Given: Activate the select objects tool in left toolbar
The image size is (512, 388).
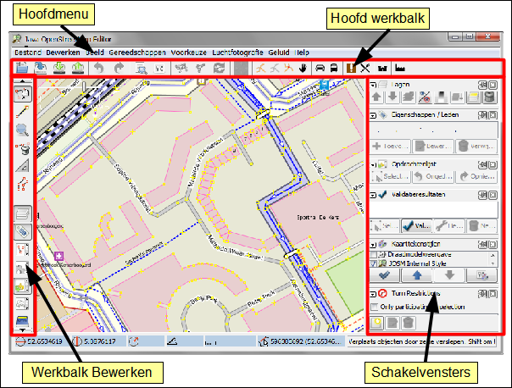Looking at the screenshot, I should [x=23, y=94].
